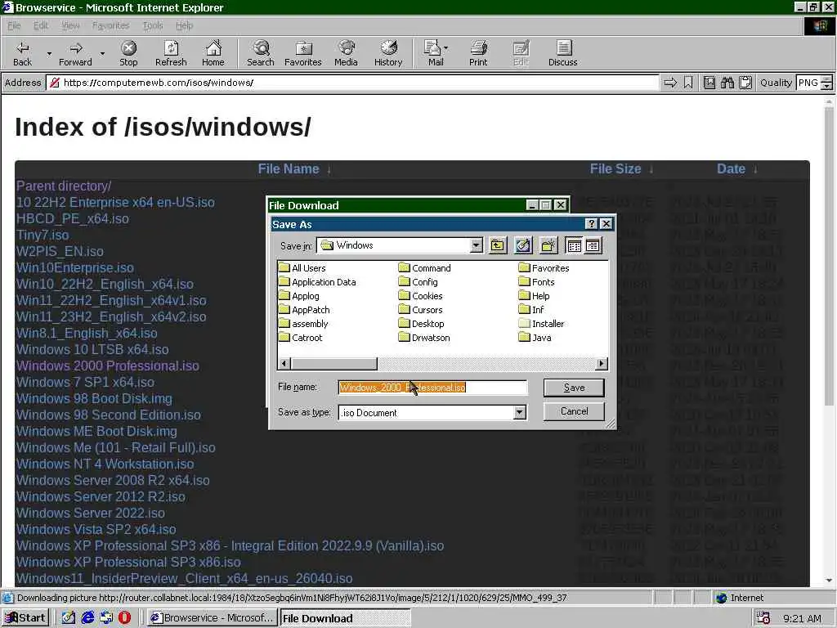Click the page scrollbar down arrow

(829, 580)
